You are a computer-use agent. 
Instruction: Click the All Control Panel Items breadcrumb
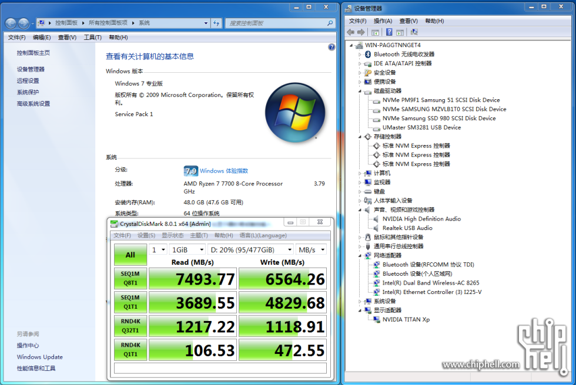108,23
